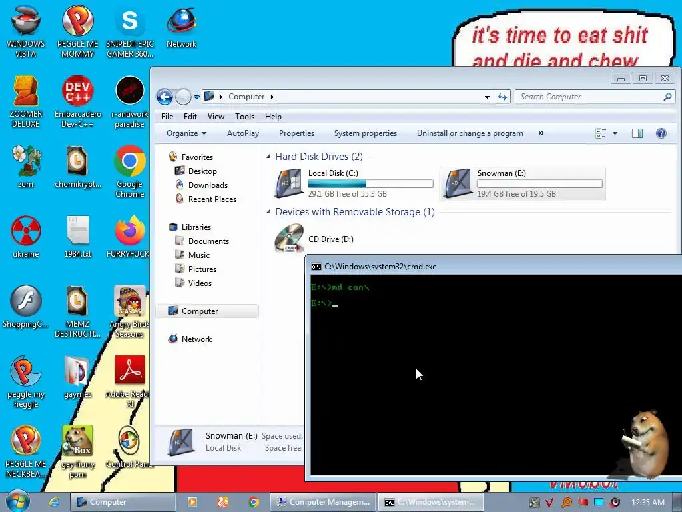Viewport: 682px width, 512px height.
Task: Open the MEMZ DESTRUCTI desktop icon
Action: pos(78,312)
